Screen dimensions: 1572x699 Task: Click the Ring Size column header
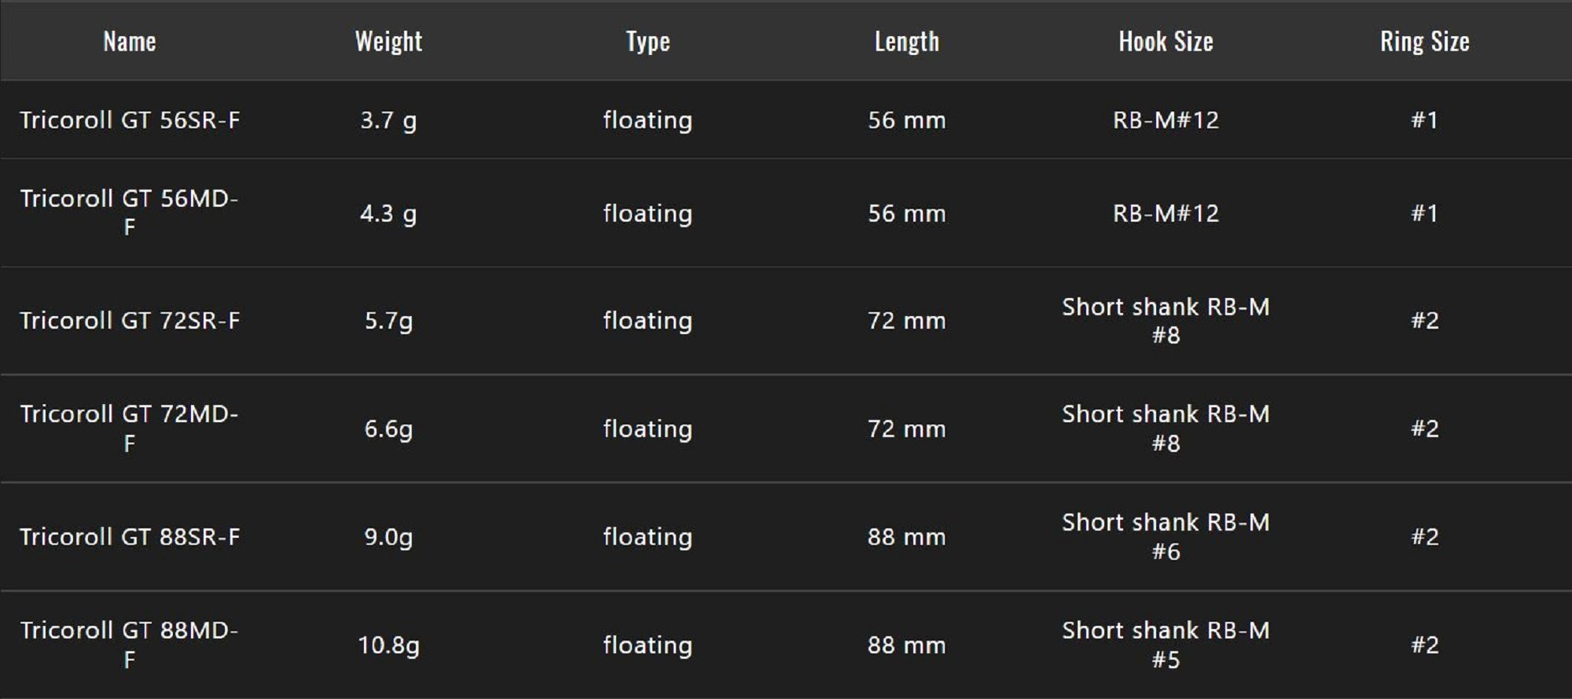(x=1424, y=41)
